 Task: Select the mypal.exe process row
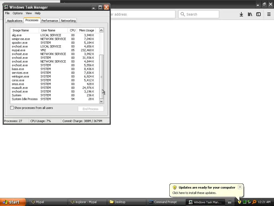pyautogui.click(x=53, y=50)
